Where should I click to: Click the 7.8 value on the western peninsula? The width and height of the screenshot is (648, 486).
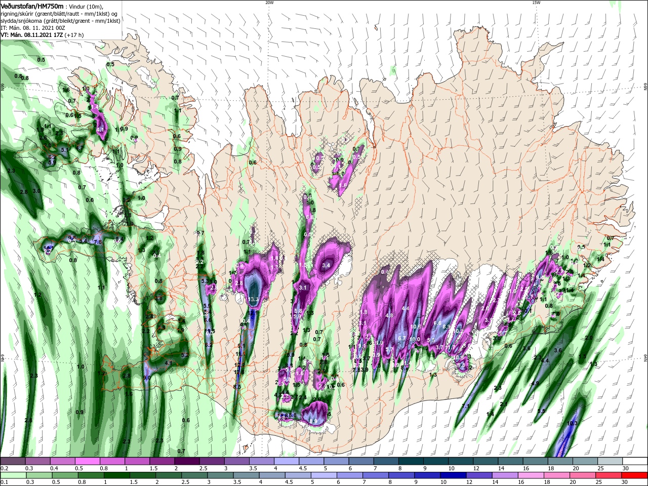click(x=98, y=242)
